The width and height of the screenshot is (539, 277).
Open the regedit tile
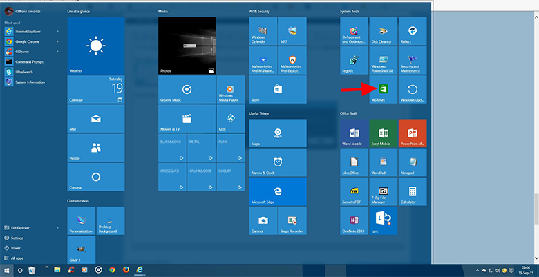pyautogui.click(x=354, y=61)
